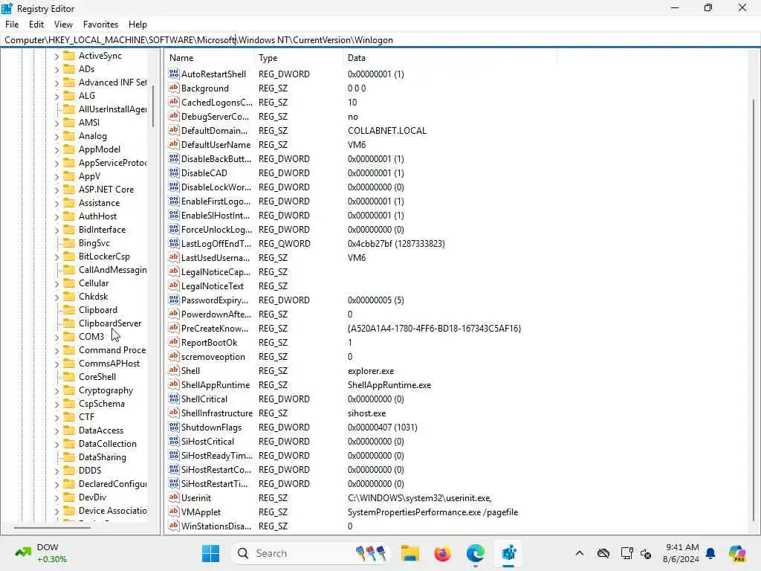Click the value list vertical scrollbar
The width and height of the screenshot is (761, 571).
[754, 311]
